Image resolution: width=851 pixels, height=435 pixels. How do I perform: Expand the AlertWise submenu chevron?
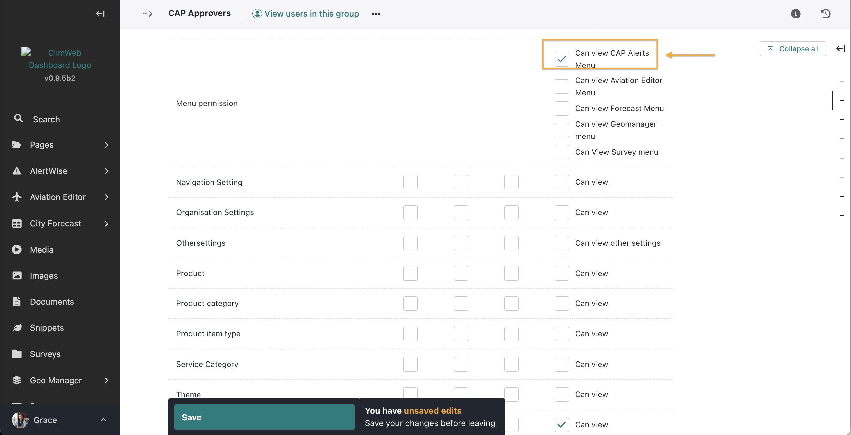pos(107,171)
